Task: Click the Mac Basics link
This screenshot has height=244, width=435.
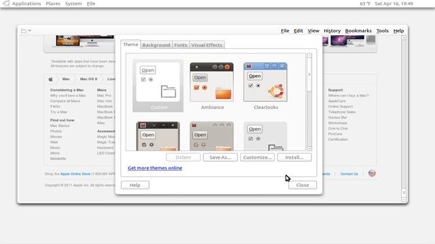Action: coord(60,125)
